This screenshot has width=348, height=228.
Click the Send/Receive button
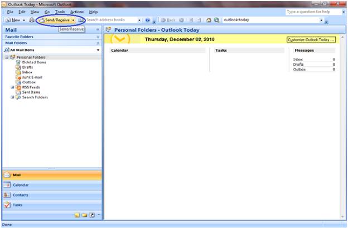pos(55,20)
